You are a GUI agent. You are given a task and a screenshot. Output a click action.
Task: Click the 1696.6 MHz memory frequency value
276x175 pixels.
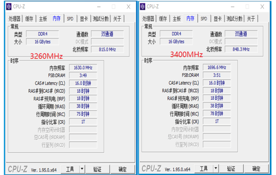(217, 68)
